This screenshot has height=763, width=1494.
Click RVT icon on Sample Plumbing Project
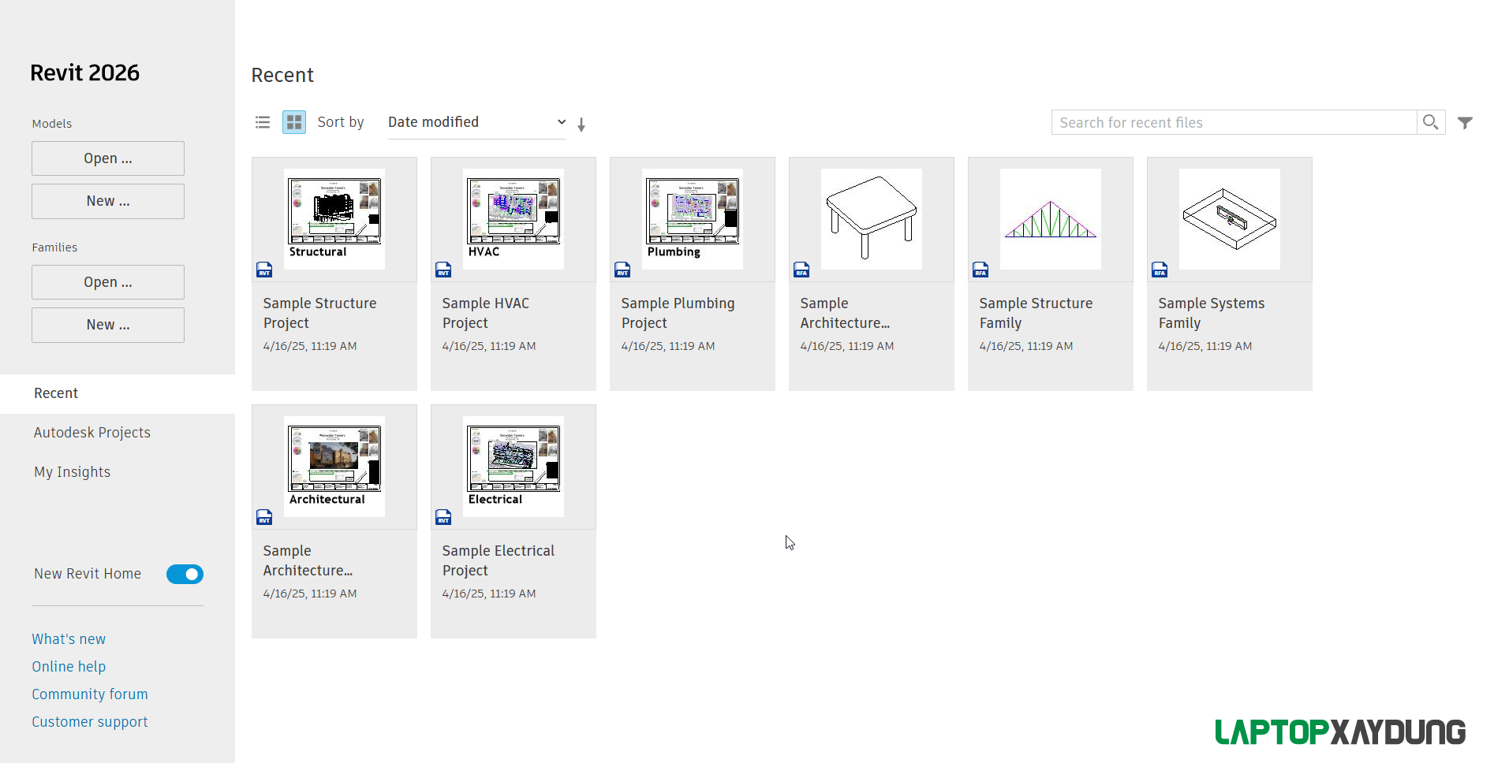(622, 270)
